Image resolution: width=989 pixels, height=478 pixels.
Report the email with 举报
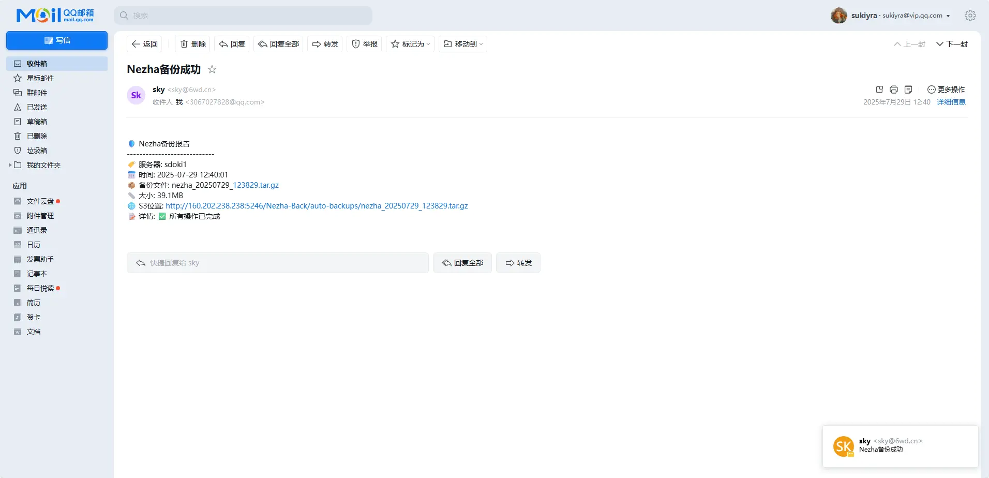click(364, 44)
